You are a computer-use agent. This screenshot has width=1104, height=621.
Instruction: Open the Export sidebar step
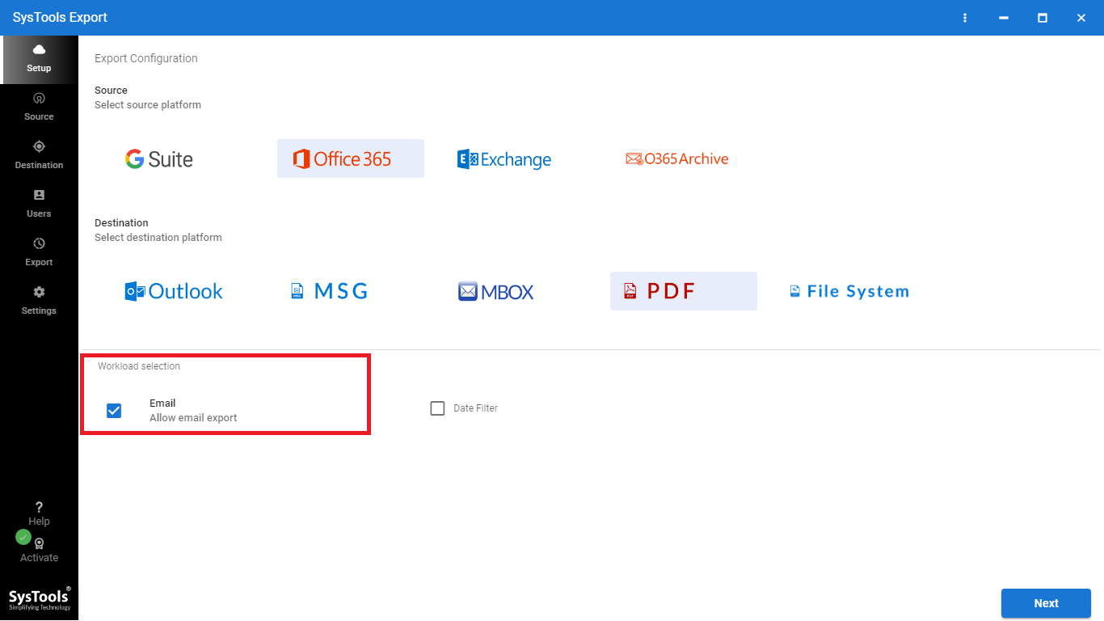(39, 251)
